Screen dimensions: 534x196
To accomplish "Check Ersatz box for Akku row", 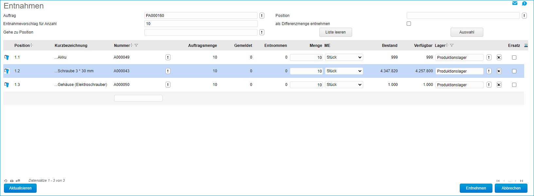I will tap(514, 57).
